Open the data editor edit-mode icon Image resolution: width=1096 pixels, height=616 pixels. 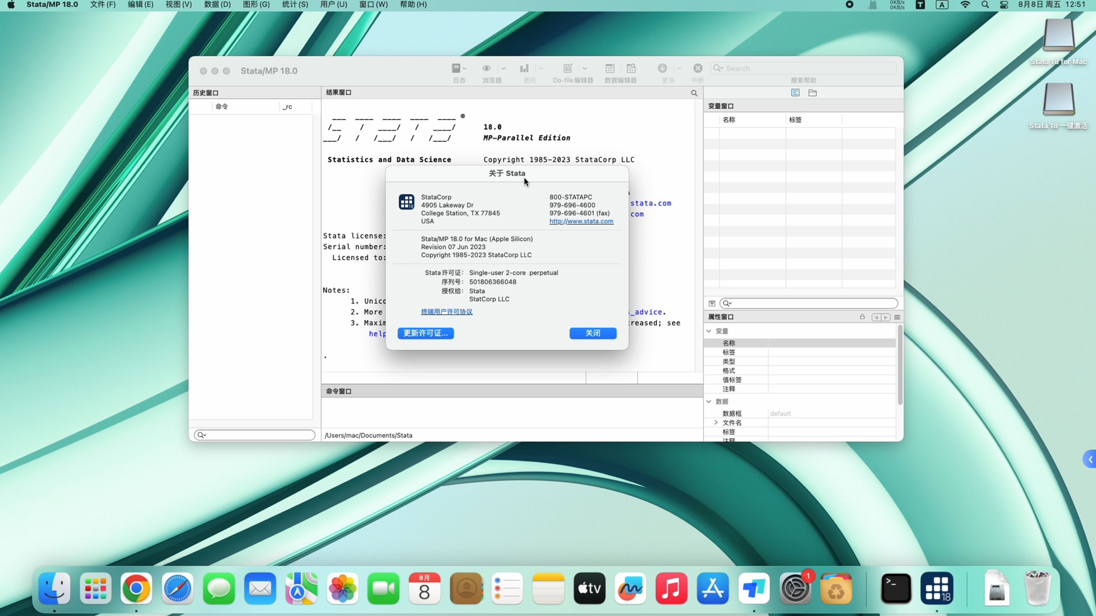coord(610,68)
